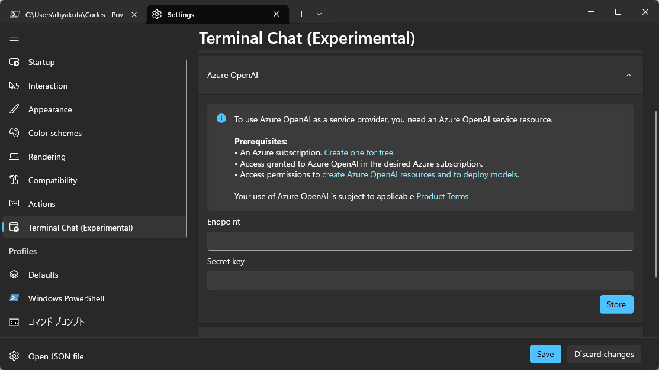This screenshot has height=370, width=659.
Task: Close the Settings tab
Action: click(276, 14)
